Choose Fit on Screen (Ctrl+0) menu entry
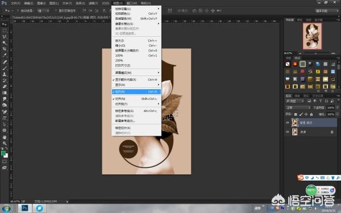This screenshot has width=341, height=213. coord(136,51)
